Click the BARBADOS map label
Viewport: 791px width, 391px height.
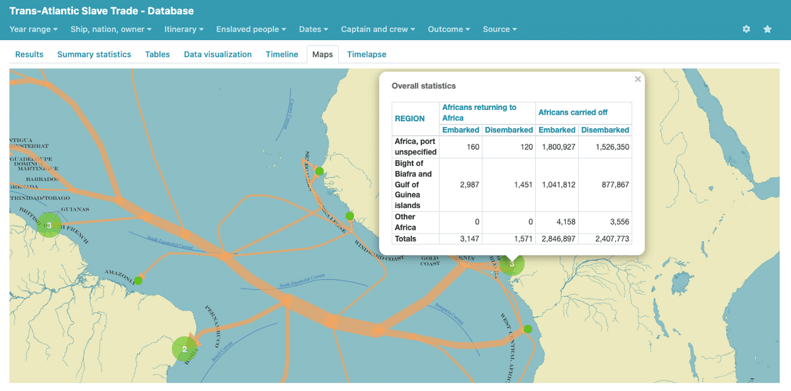[x=42, y=179]
